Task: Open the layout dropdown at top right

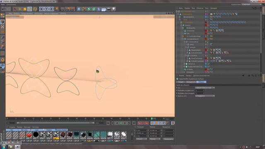Action: pos(251,5)
